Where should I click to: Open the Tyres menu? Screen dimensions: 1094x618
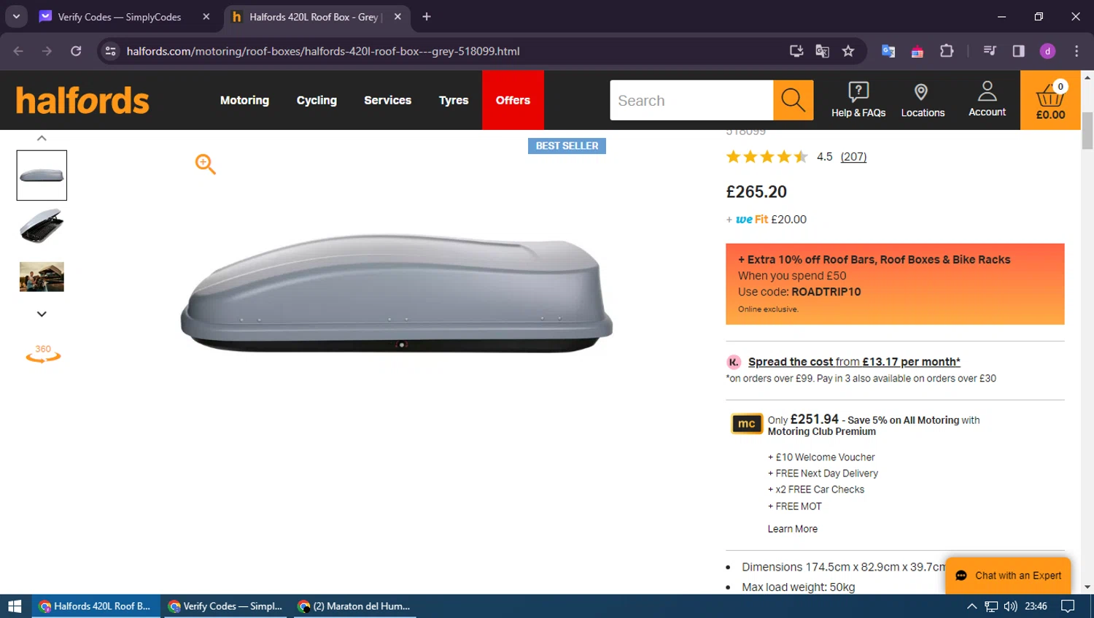pos(454,100)
